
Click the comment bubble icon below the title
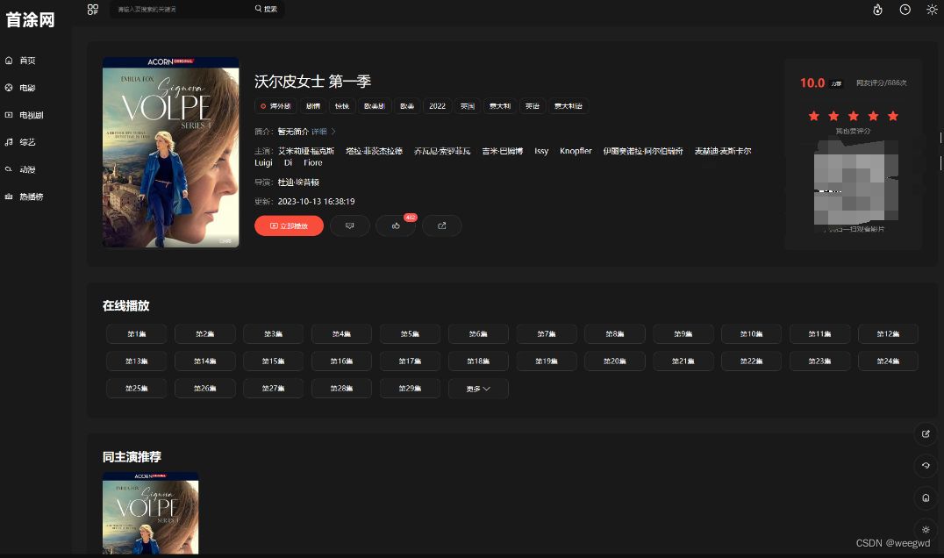pos(350,225)
